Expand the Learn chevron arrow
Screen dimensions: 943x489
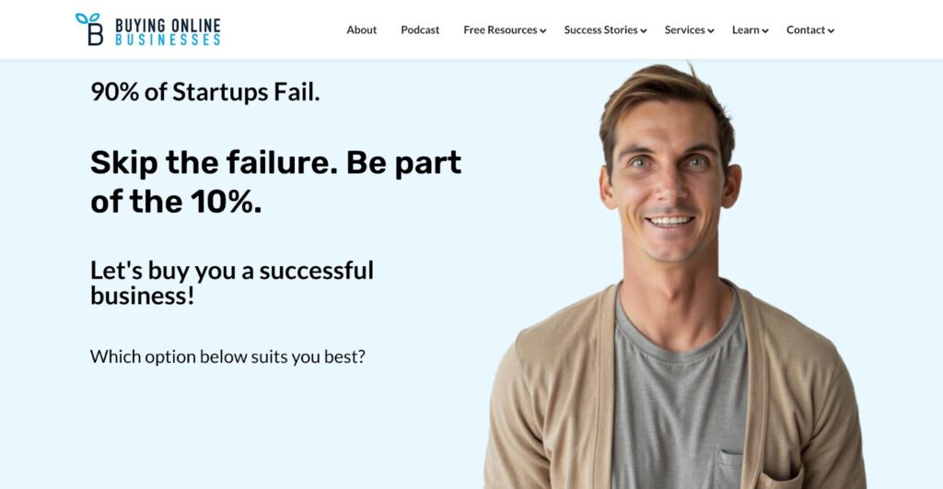point(765,31)
